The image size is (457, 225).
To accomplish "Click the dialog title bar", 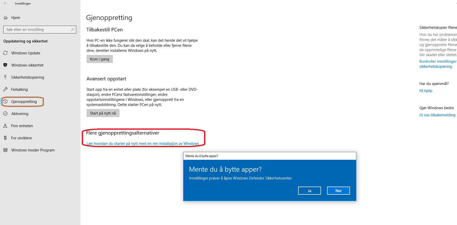I will pos(270,156).
